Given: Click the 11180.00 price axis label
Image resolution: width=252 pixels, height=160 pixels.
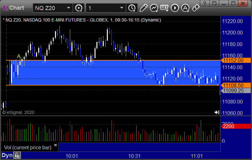Looking at the screenshot, I should click(x=232, y=44).
